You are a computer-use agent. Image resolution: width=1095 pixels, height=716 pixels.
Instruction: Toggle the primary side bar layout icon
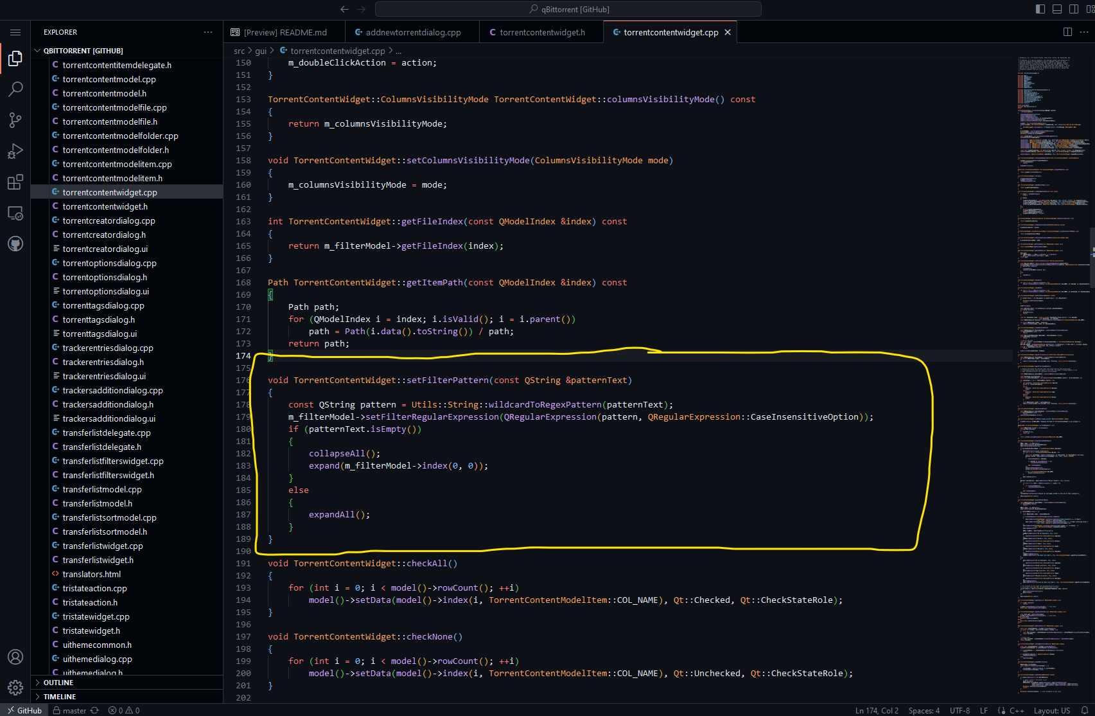pos(1040,9)
